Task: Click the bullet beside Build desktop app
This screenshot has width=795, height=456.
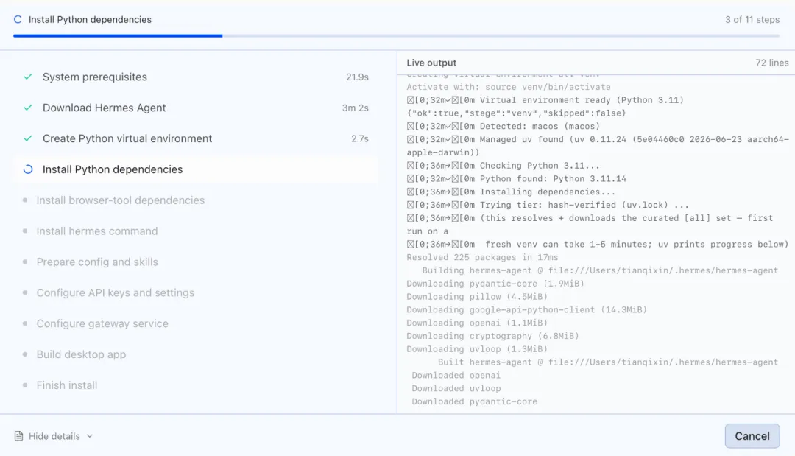Action: pos(25,354)
